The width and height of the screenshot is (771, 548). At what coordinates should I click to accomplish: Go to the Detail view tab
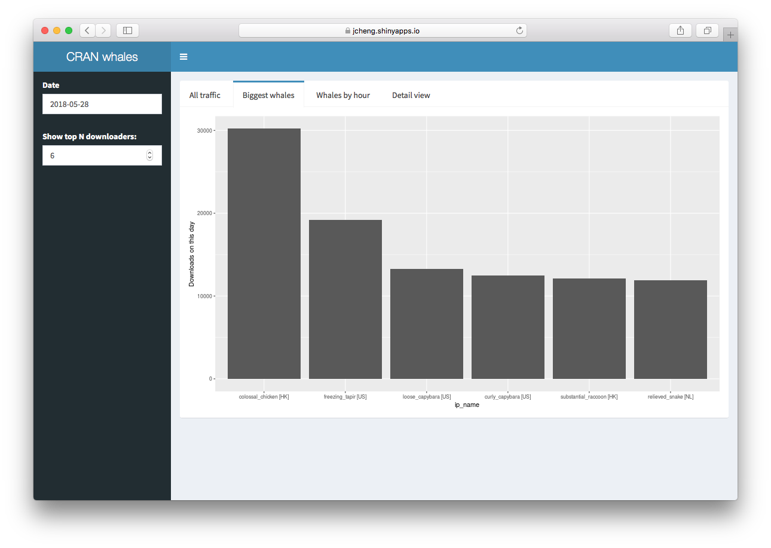point(411,95)
